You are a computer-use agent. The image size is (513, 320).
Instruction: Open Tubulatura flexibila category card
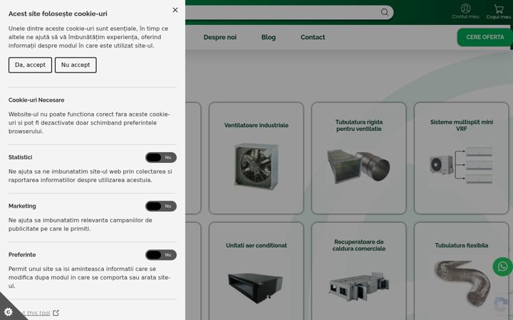(461, 271)
